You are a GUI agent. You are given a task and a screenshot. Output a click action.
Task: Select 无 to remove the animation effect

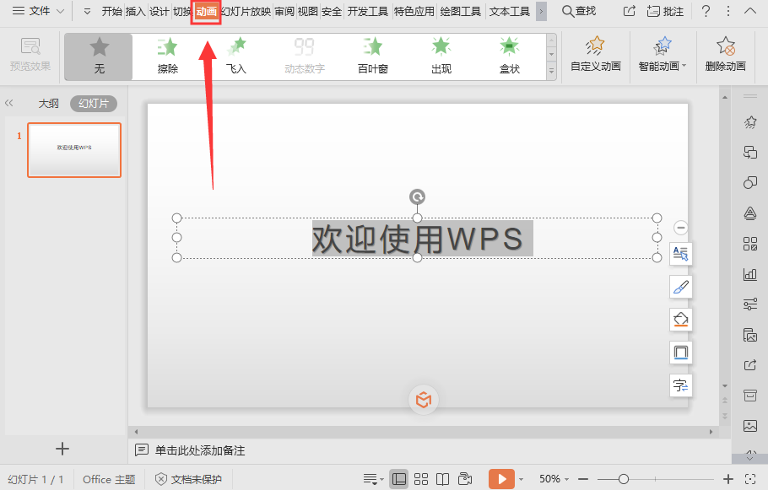tap(99, 57)
